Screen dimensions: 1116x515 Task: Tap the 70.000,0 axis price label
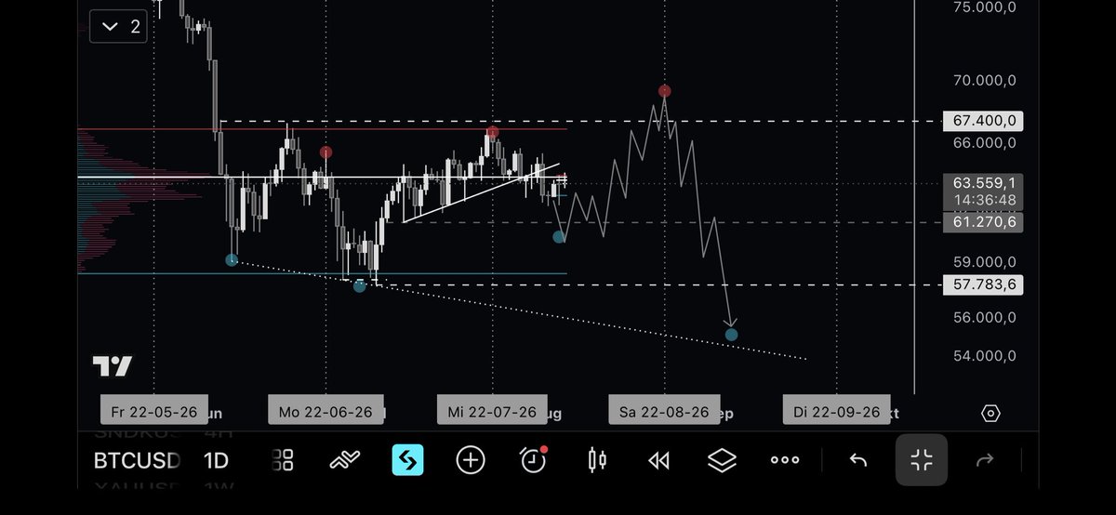point(985,81)
